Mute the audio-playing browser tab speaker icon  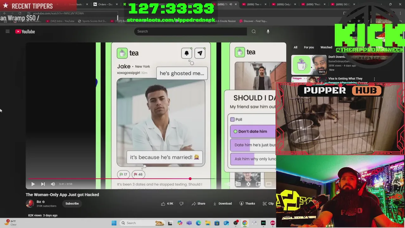231,4
